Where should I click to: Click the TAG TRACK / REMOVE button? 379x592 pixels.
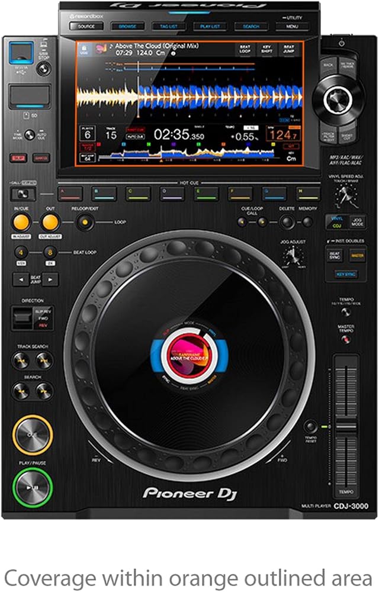[347, 66]
